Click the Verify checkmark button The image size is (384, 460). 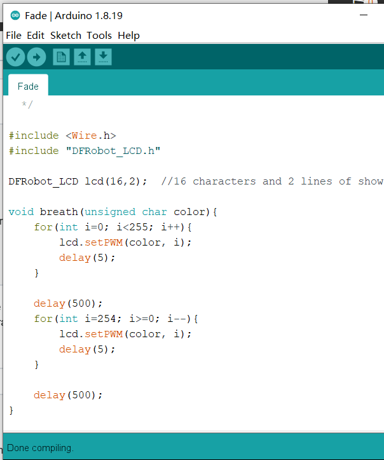coord(16,57)
